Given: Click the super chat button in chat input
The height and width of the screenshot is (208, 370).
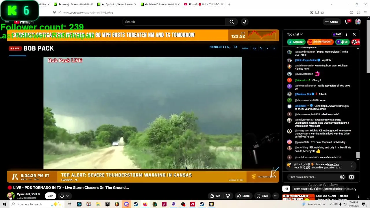Looking at the screenshot, I should pyautogui.click(x=351, y=177).
